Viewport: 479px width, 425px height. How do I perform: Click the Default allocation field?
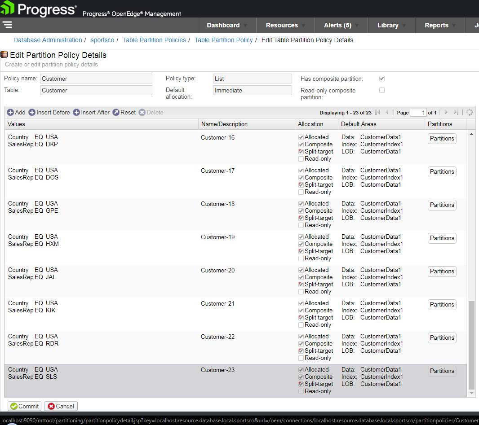[x=253, y=90]
